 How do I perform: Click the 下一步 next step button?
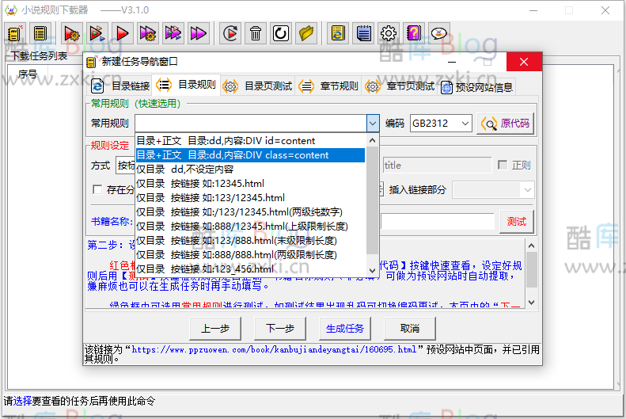pos(280,329)
